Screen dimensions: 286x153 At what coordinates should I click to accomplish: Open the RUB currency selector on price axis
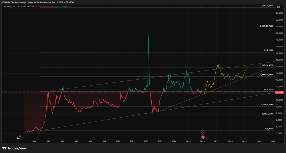click(278, 7)
